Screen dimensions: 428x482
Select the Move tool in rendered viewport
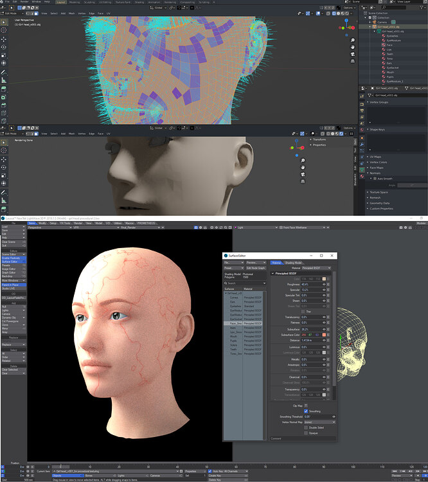coord(4,159)
